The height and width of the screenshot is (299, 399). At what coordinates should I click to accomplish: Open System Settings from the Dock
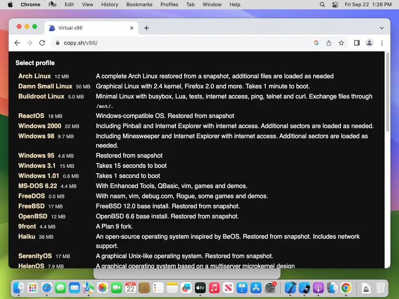pos(270,288)
